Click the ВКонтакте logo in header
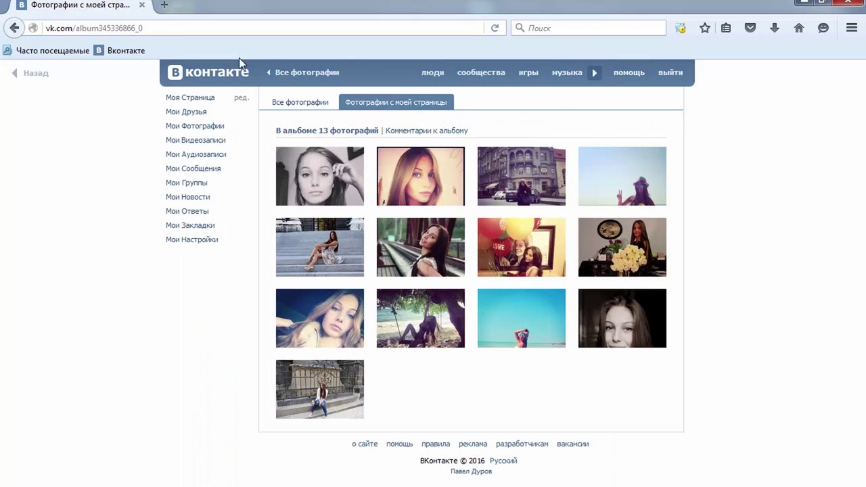 [208, 72]
